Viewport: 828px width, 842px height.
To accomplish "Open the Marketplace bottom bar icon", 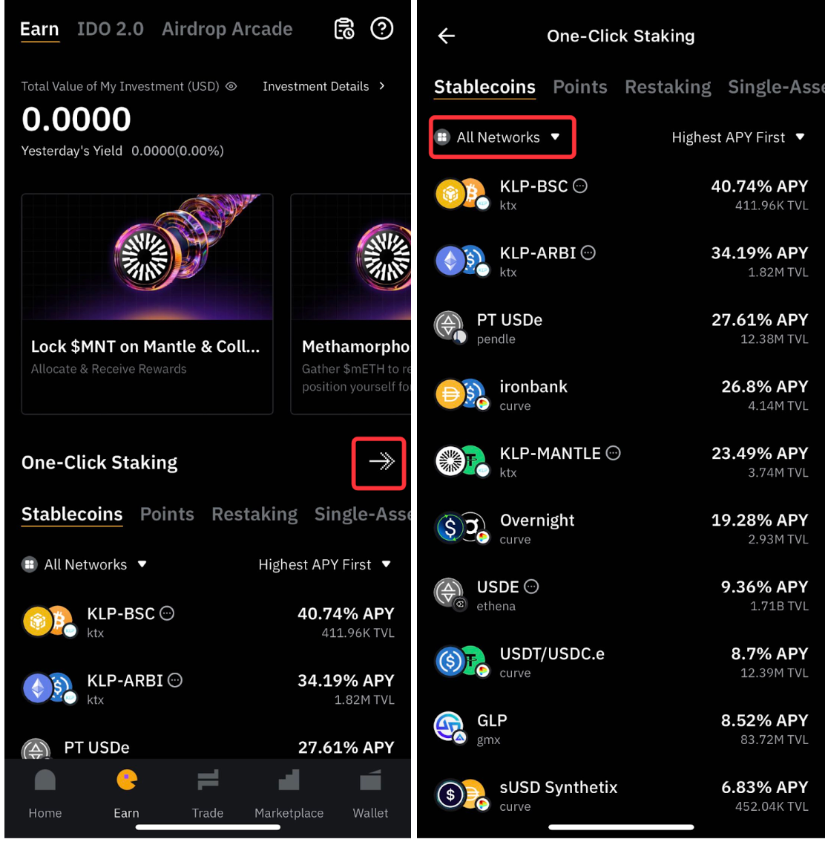I will point(289,794).
